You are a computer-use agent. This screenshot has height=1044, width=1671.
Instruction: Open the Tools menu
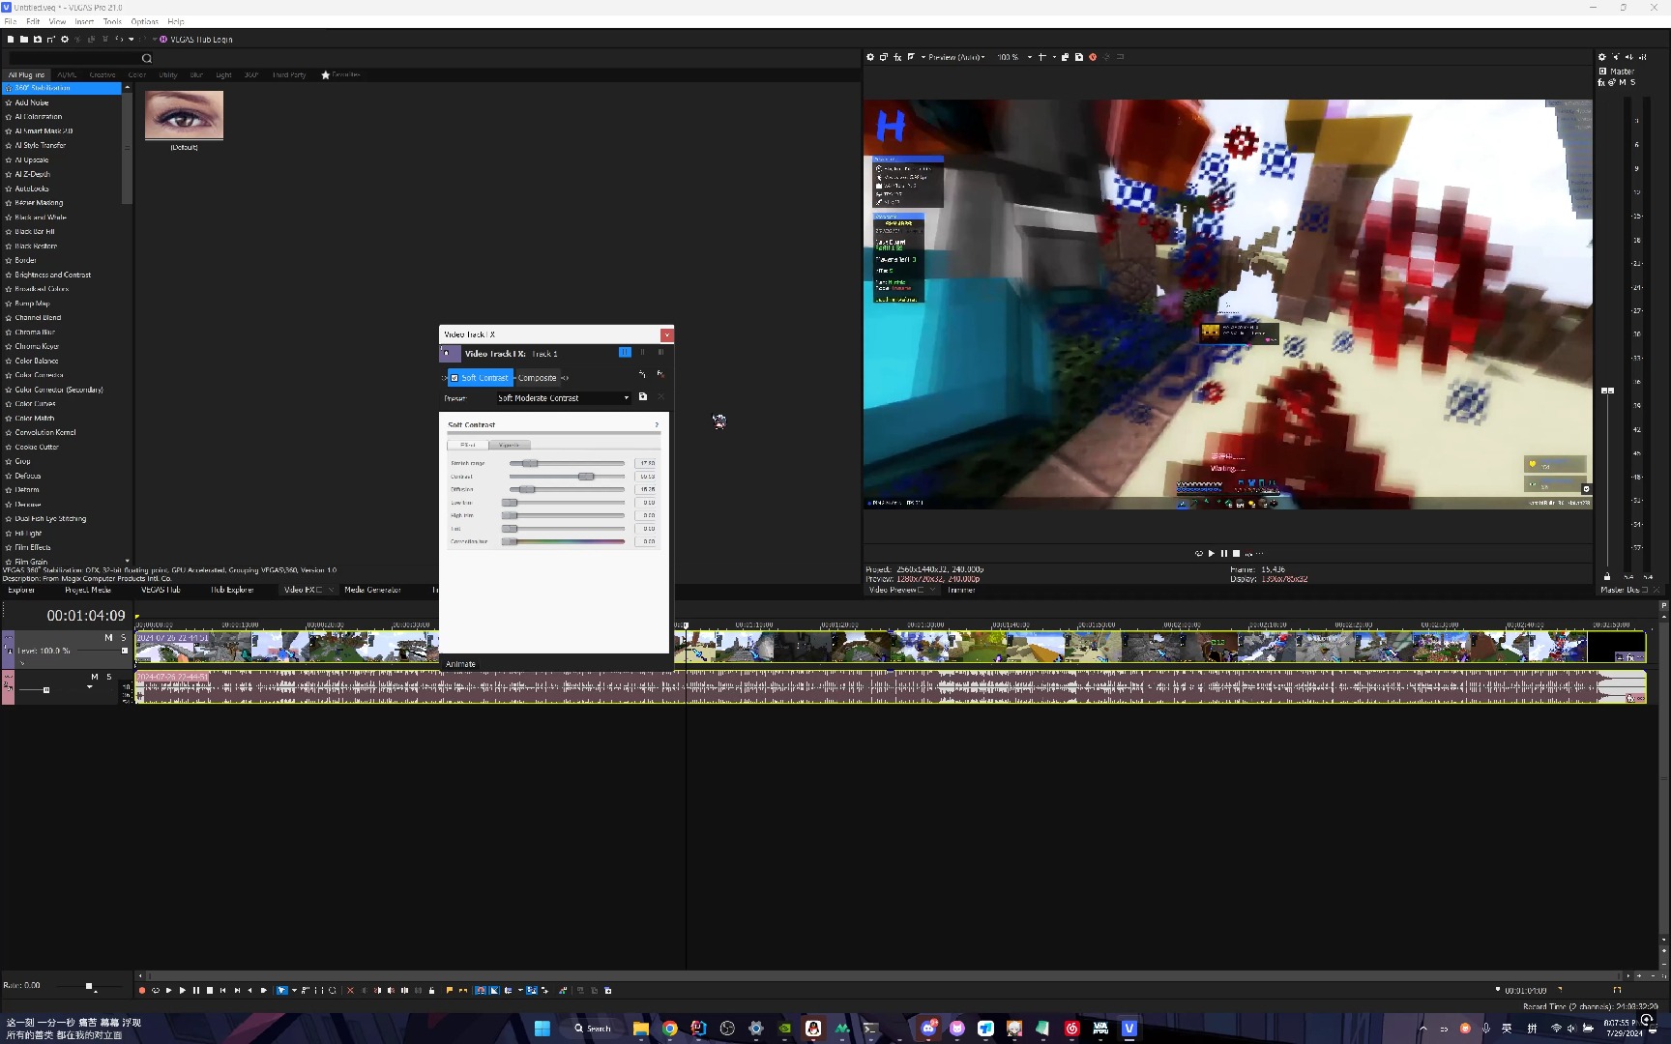[x=113, y=21]
